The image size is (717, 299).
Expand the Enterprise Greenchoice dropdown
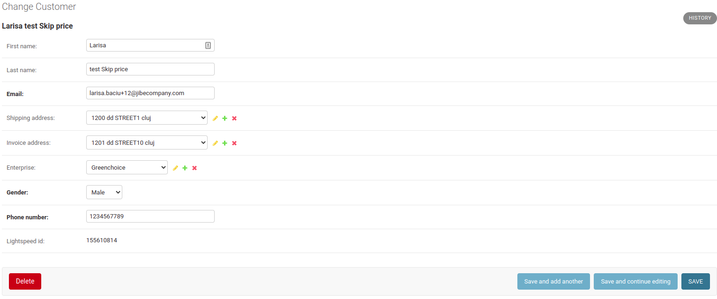127,167
